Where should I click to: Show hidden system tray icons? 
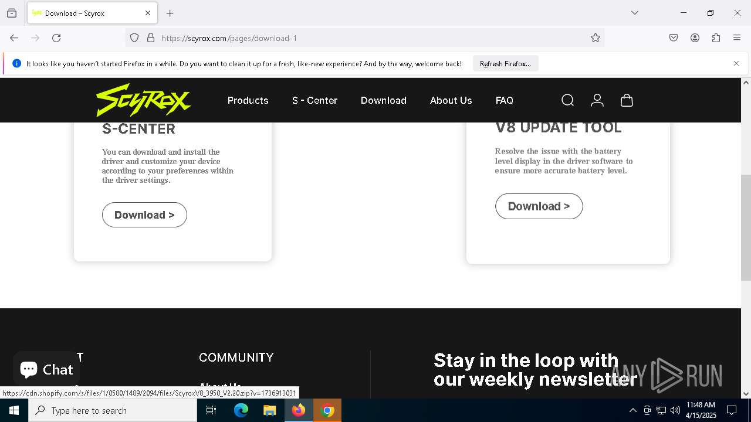tap(632, 410)
